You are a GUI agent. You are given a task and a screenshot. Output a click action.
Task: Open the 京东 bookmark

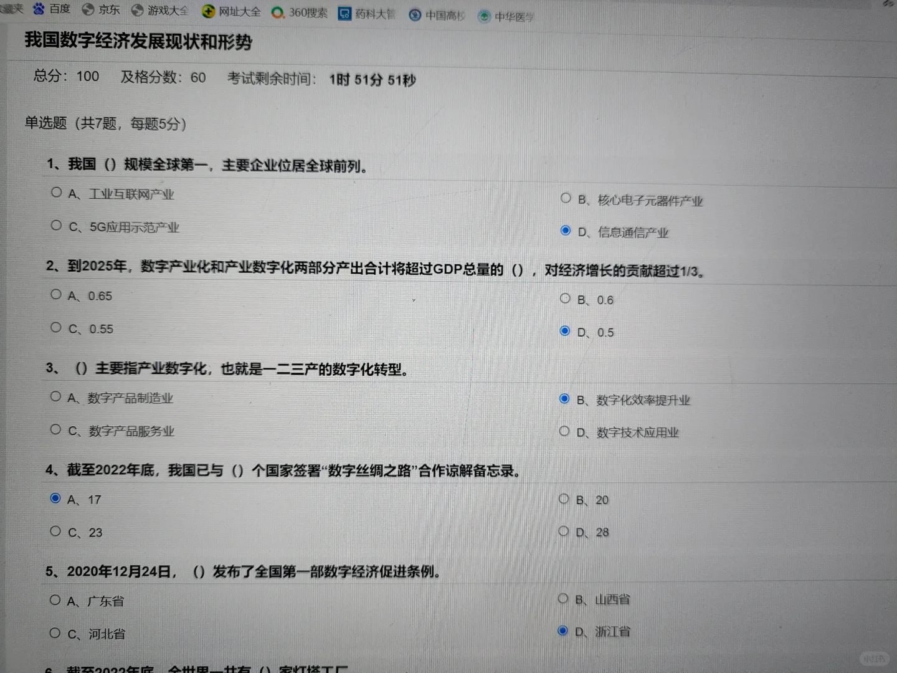(x=101, y=9)
